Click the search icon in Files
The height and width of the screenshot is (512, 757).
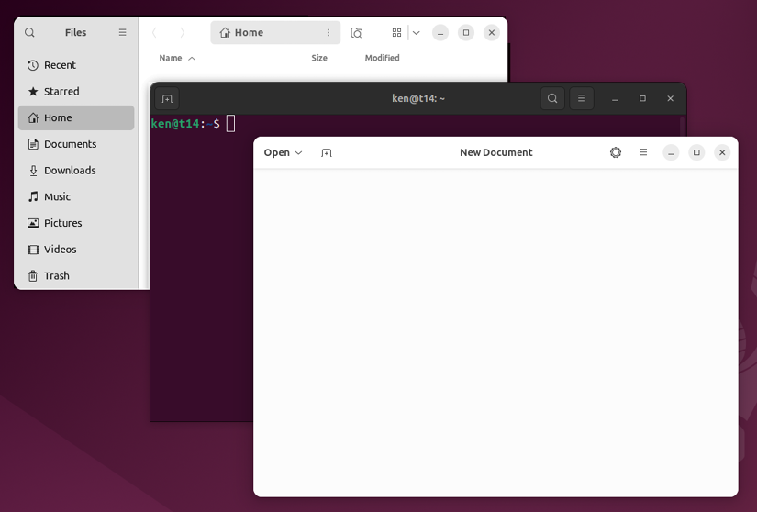pos(29,32)
